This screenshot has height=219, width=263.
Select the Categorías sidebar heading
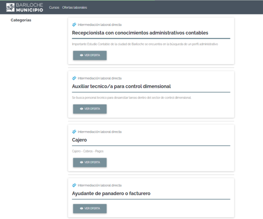(x=21, y=20)
